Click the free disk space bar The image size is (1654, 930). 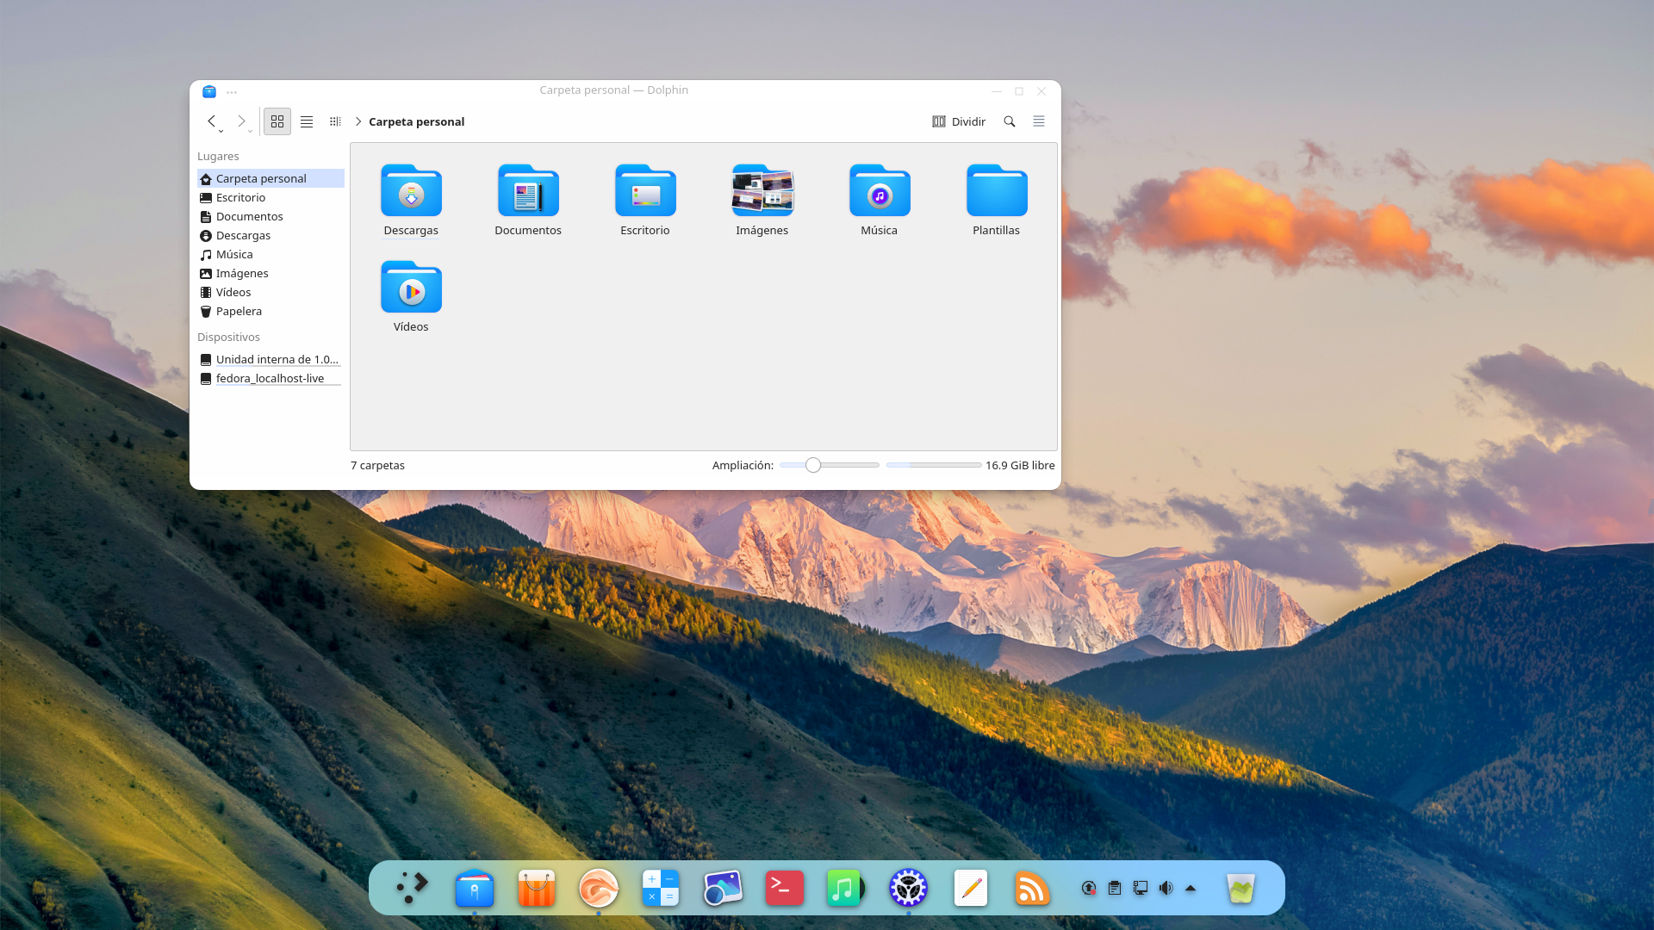[x=934, y=465]
